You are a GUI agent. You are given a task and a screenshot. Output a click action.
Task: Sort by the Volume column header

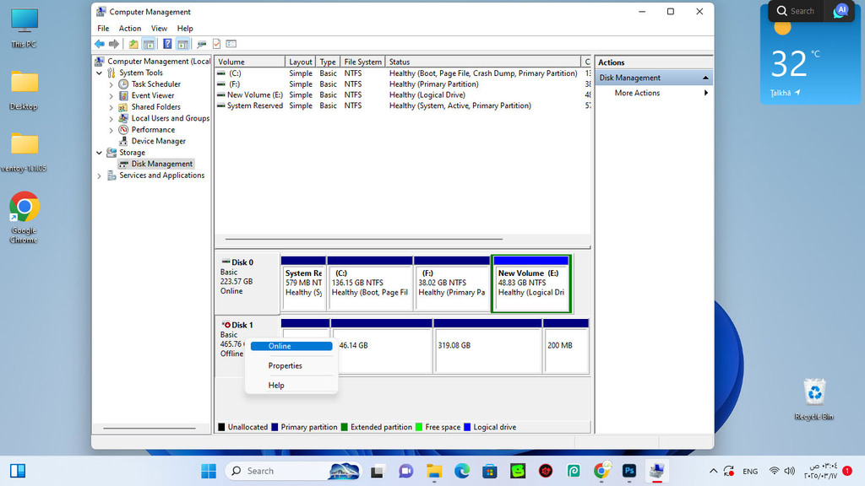tap(250, 62)
